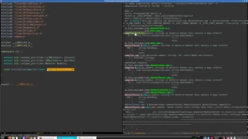This screenshot has height=139, width=248.
Task: Click the '#include <memory>' line
Action: click(13, 37)
